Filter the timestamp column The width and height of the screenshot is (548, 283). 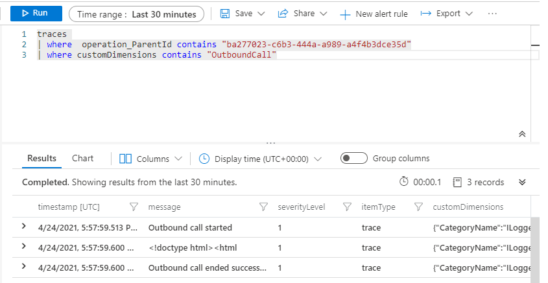[134, 207]
